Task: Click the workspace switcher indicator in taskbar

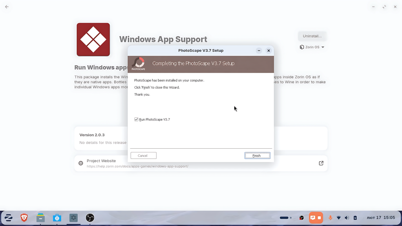Action: [286, 218]
